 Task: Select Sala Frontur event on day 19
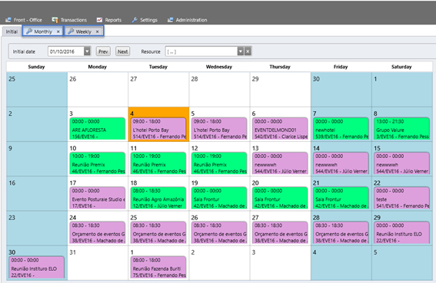pyautogui.click(x=219, y=198)
